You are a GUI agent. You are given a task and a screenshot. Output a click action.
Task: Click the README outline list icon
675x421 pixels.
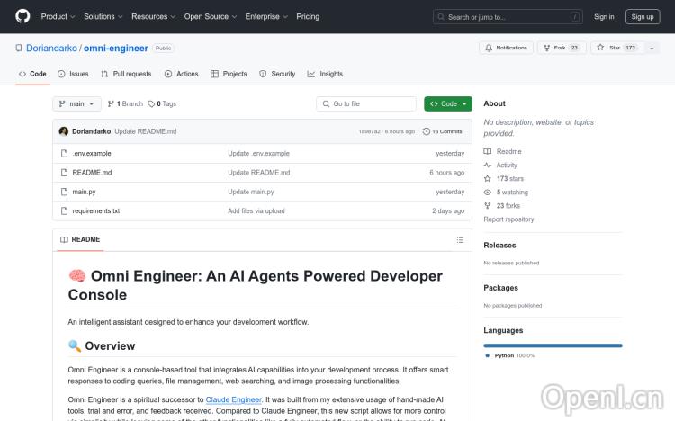pos(460,239)
